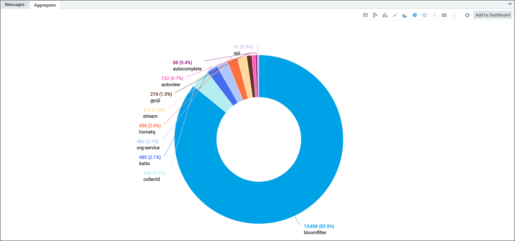Open the Aggregates tab
515x241 pixels.
[45, 5]
